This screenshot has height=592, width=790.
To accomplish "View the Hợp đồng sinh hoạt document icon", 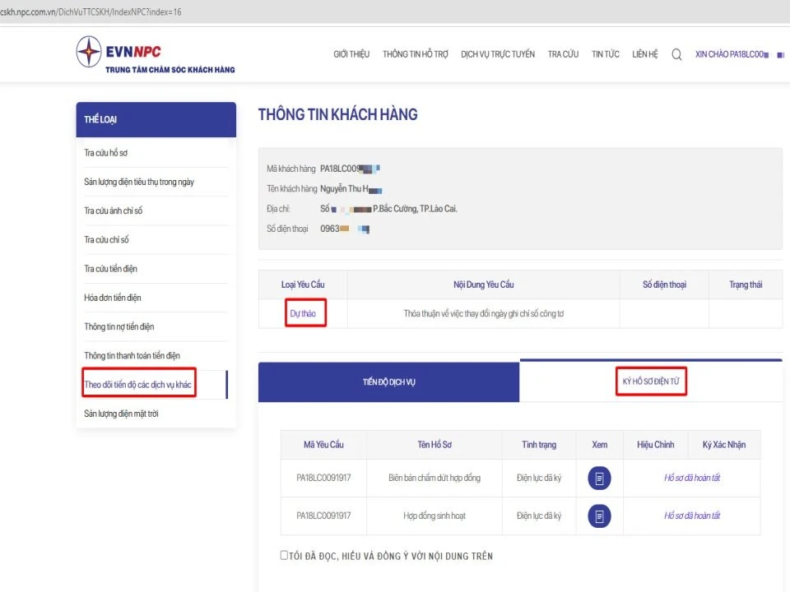I will 599,516.
